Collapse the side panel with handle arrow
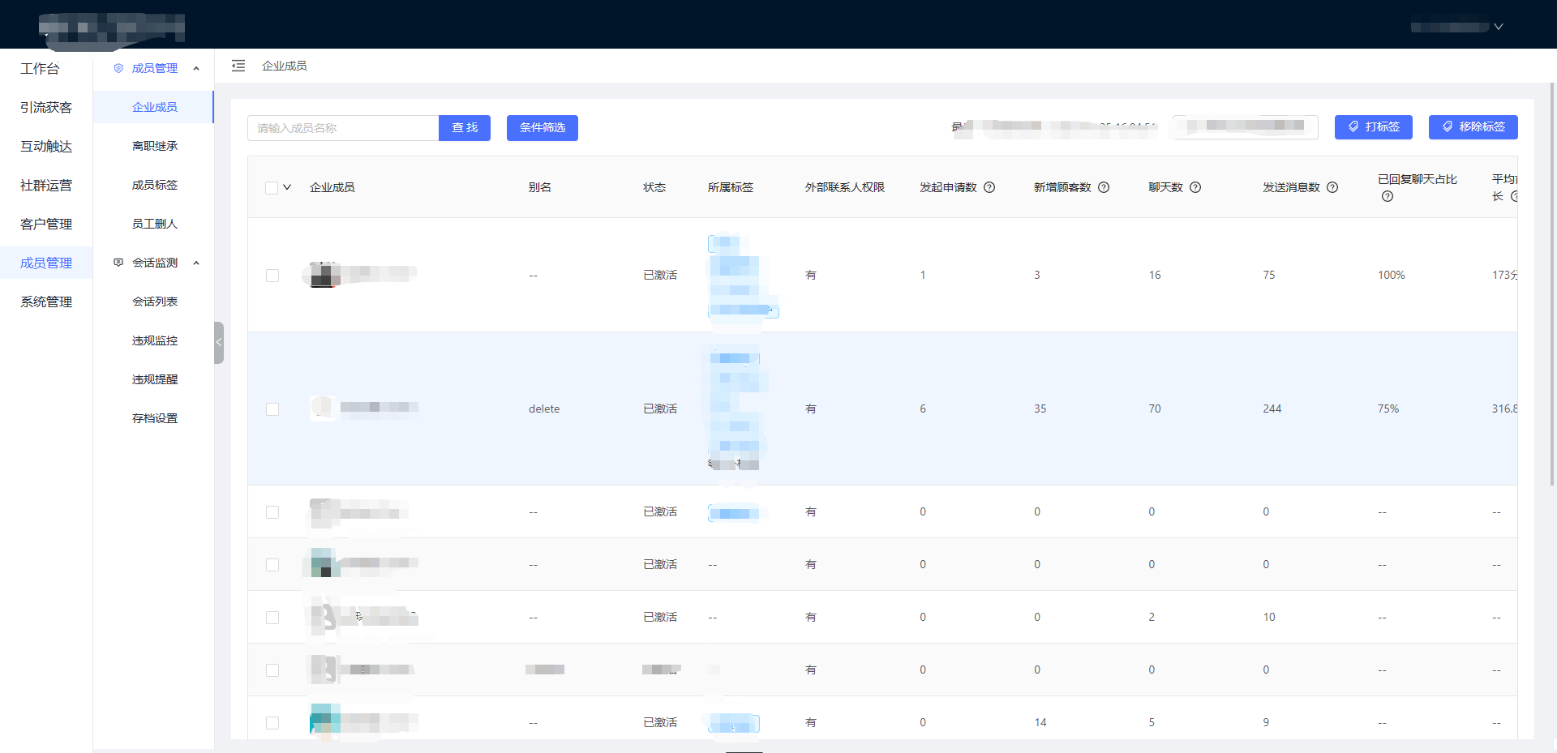The width and height of the screenshot is (1557, 753). (x=219, y=343)
